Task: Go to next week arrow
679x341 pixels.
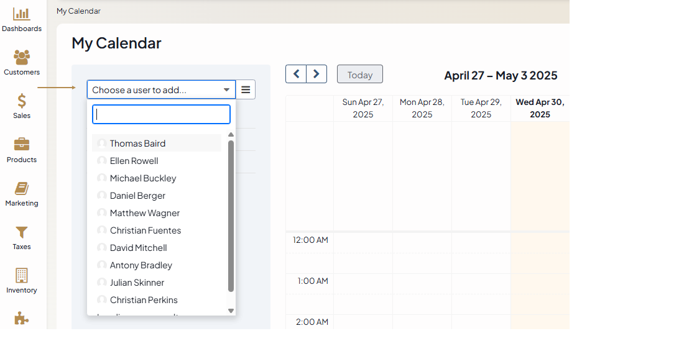Action: (316, 74)
